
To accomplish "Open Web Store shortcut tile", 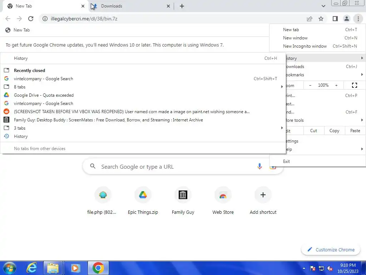I will [223, 201].
